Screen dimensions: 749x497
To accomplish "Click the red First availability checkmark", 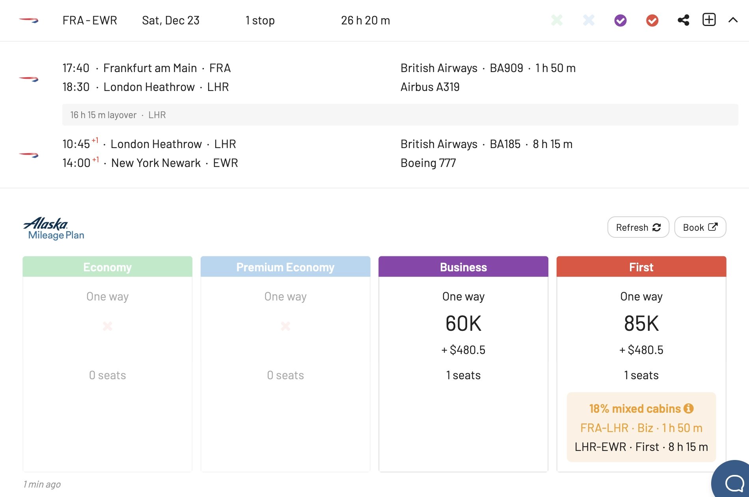I will (x=652, y=20).
